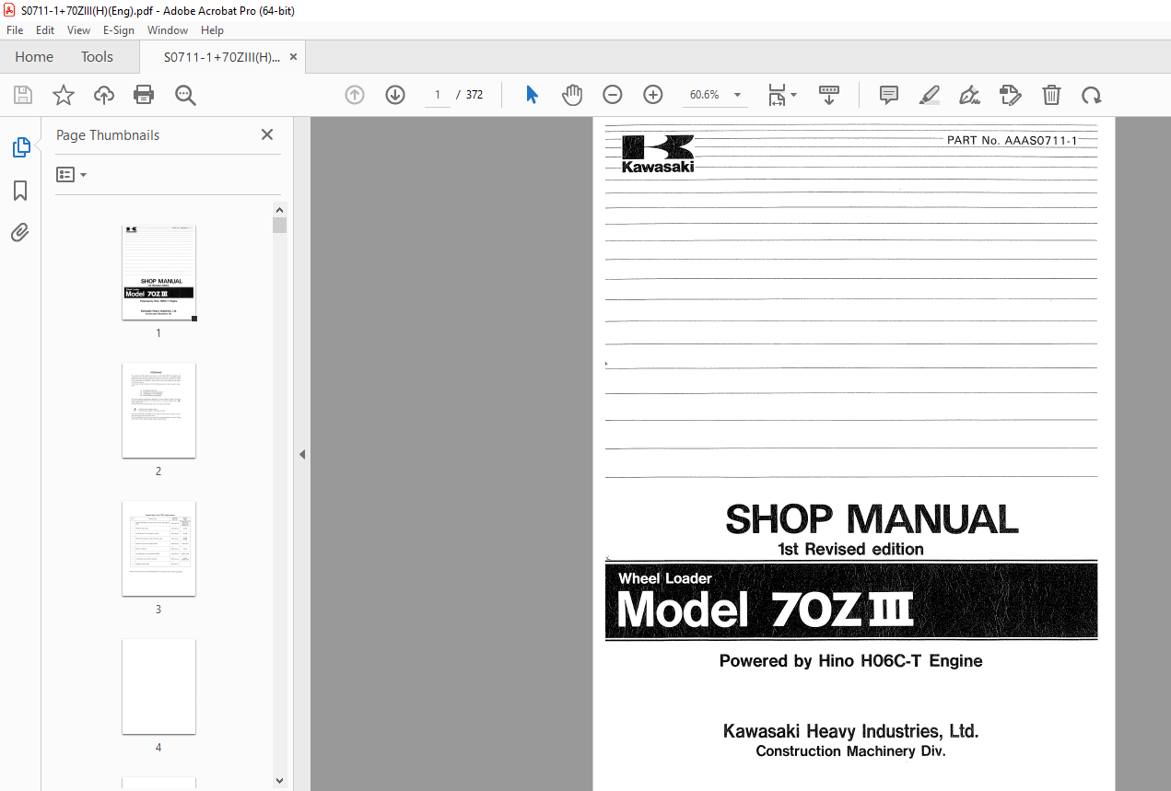This screenshot has height=791, width=1171.
Task: Rotate page with the rotate icon
Action: 1092,95
